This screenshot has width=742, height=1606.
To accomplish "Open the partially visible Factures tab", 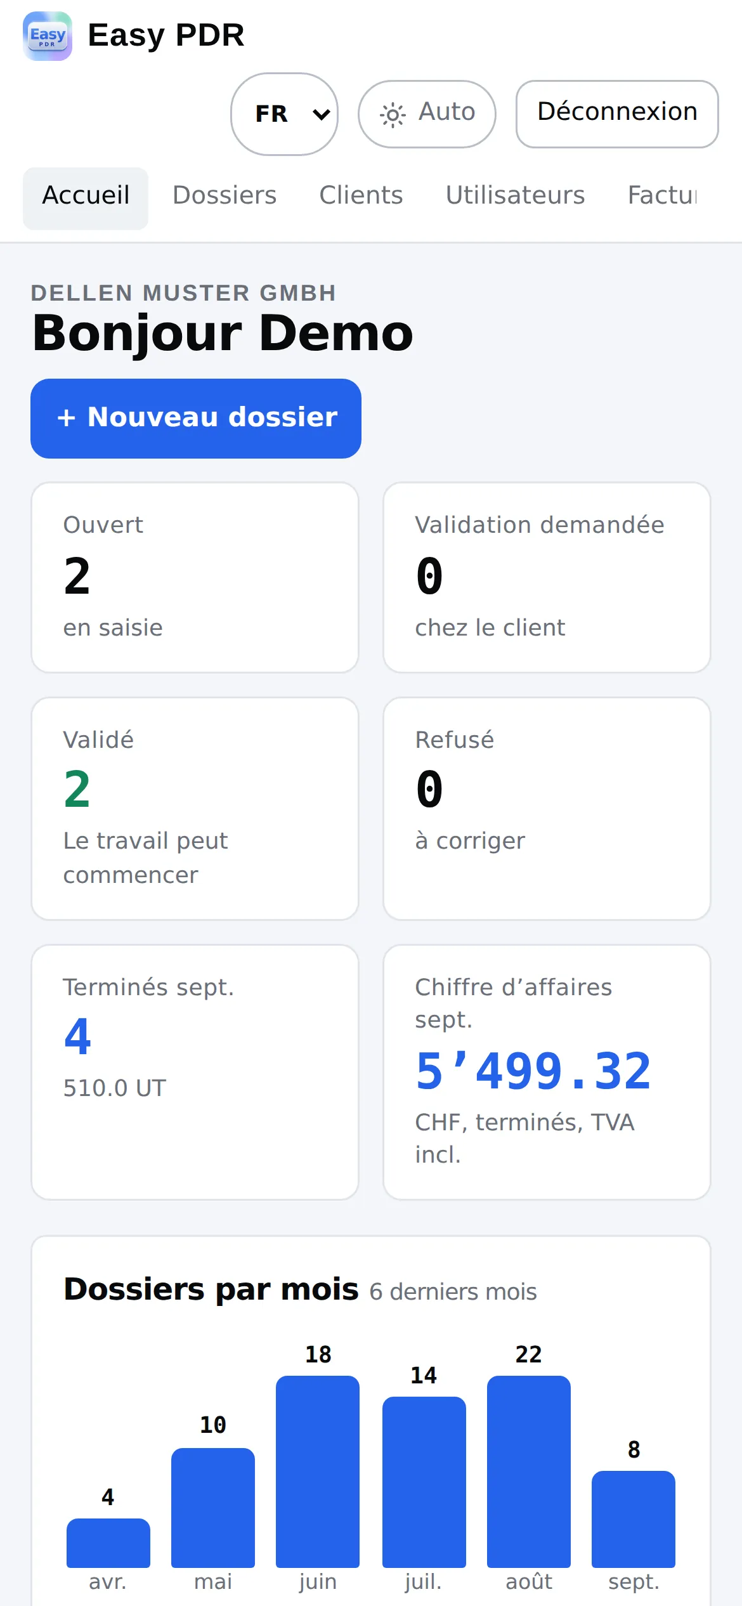I will coord(662,195).
